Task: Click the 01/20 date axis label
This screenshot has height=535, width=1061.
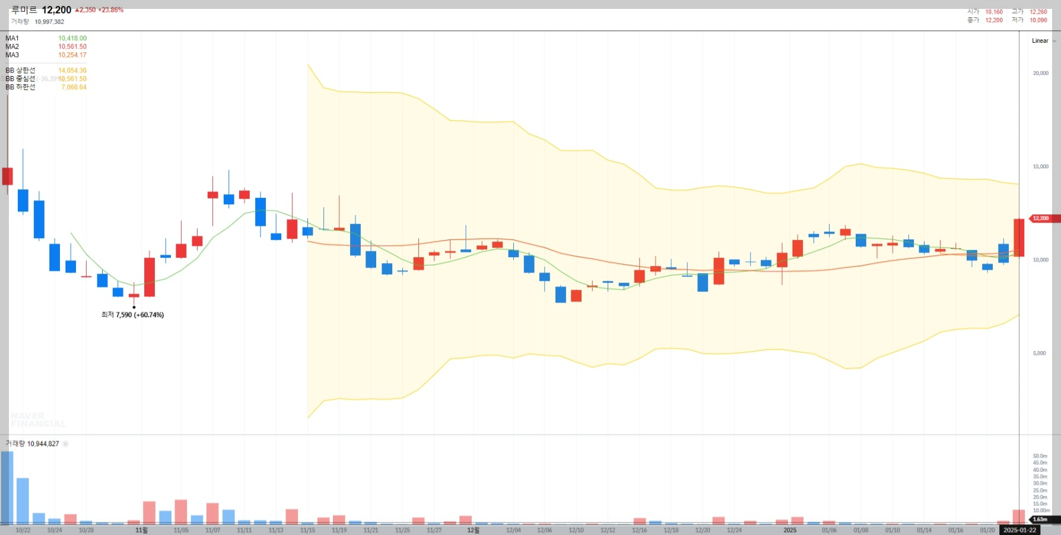Action: click(987, 530)
